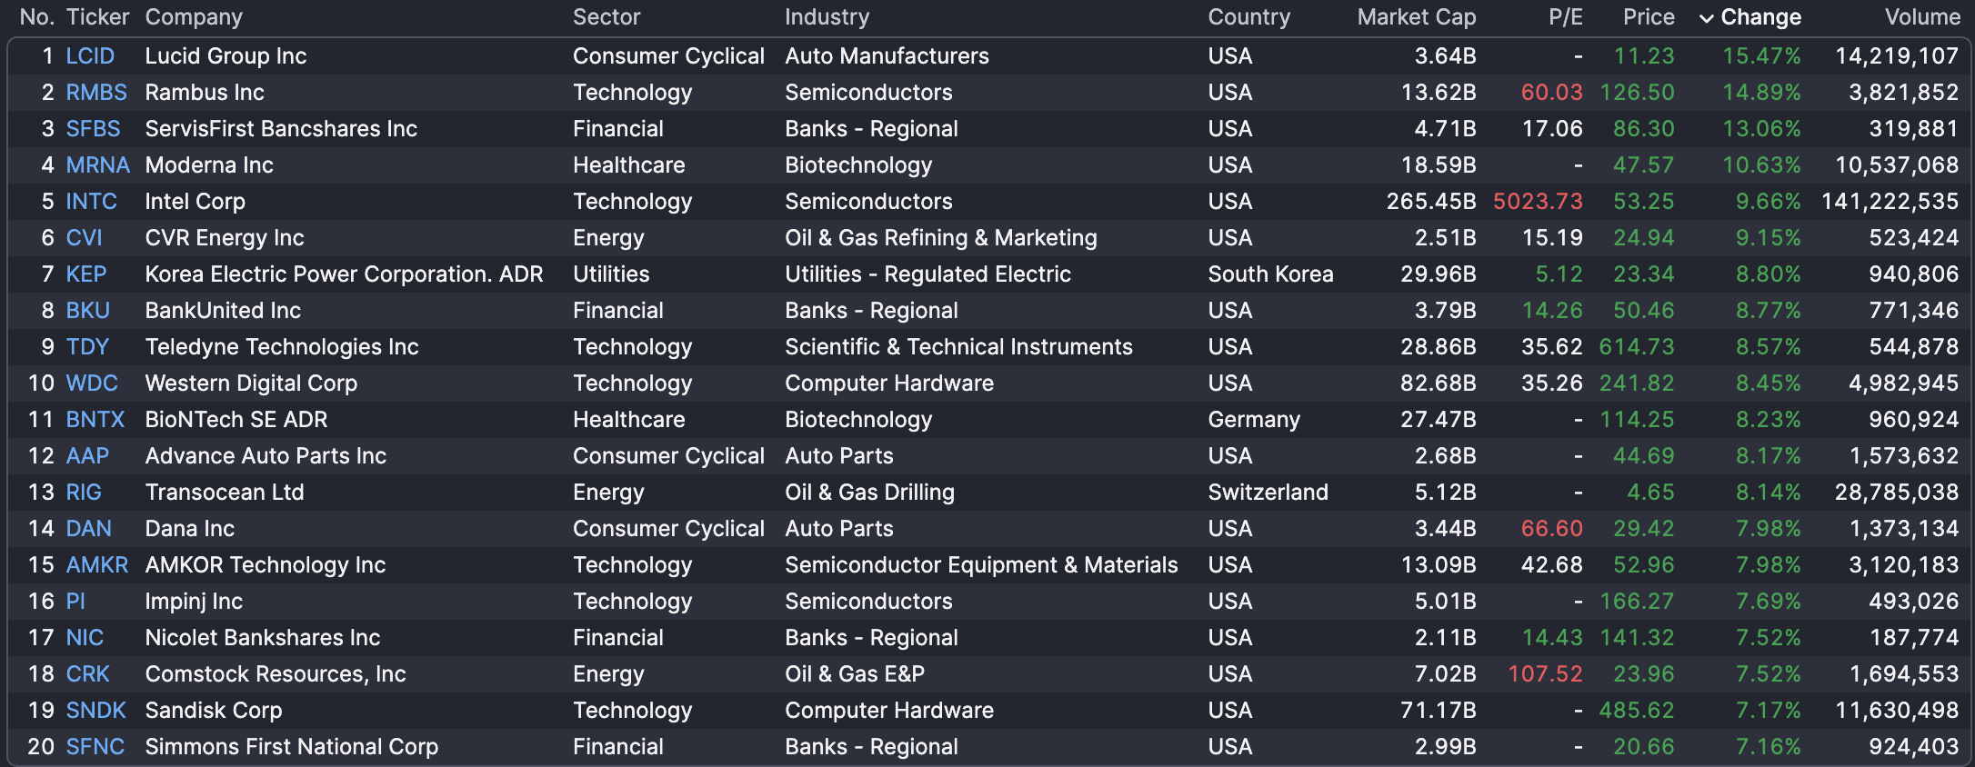
Task: Select Transocean Ltd company name
Action: [x=225, y=493]
